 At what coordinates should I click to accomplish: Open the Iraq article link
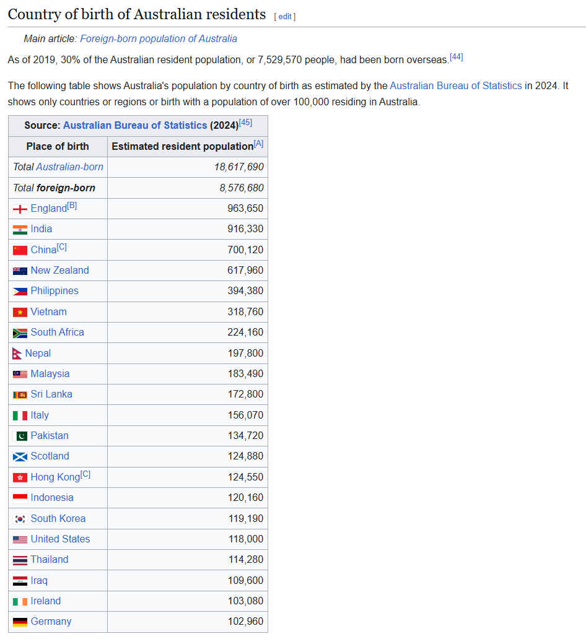[39, 581]
